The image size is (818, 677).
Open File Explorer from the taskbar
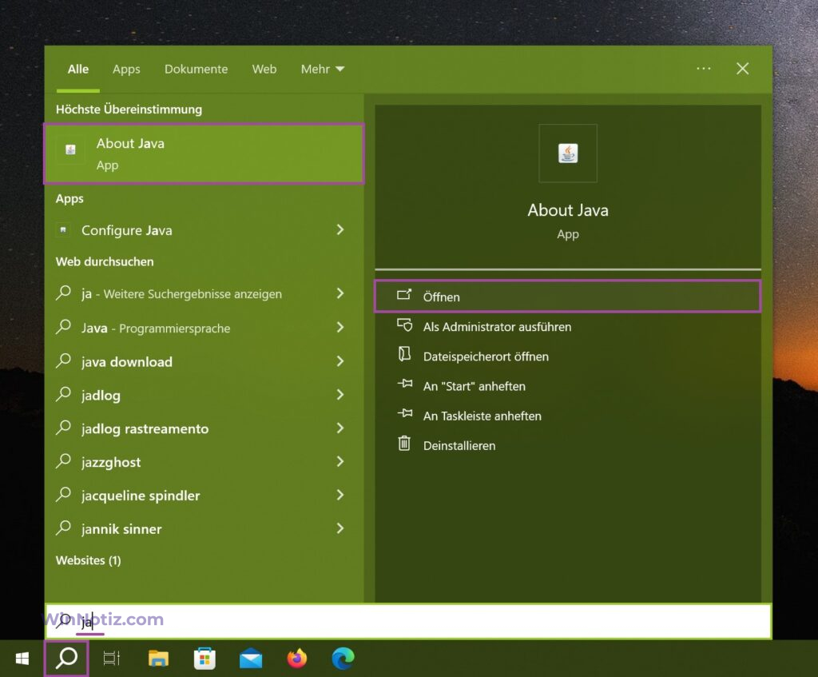click(x=159, y=659)
